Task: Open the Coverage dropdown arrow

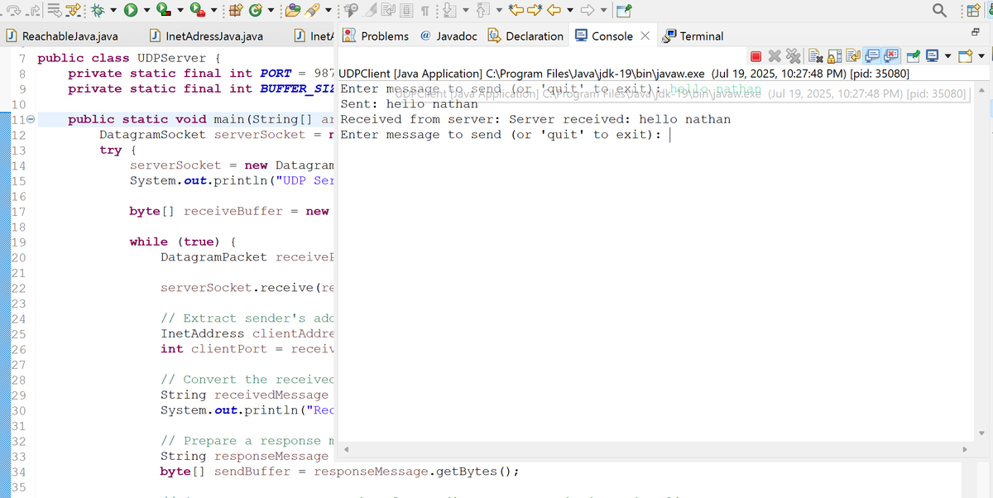Action: point(180,10)
